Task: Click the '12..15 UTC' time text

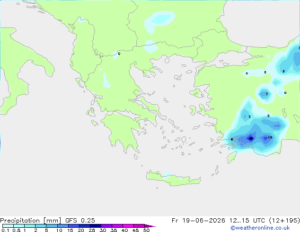Action: [247, 221]
